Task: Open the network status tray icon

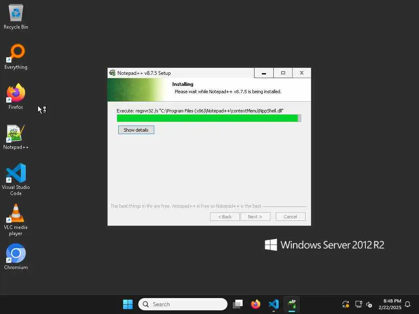Action: click(358, 304)
